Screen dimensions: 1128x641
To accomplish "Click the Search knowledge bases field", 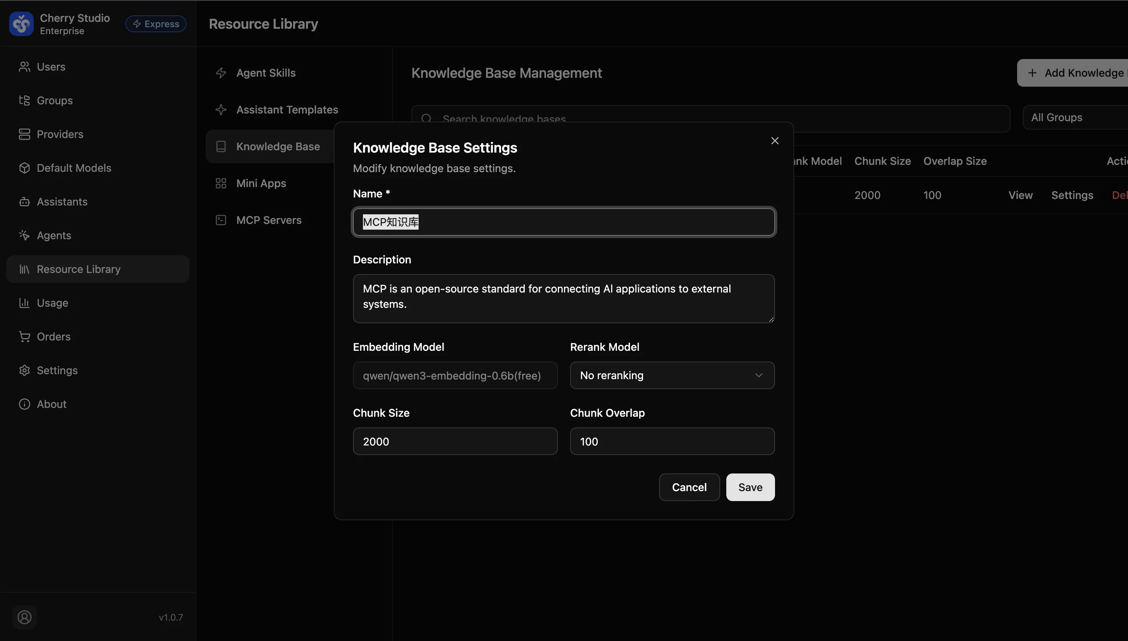I will (x=711, y=118).
